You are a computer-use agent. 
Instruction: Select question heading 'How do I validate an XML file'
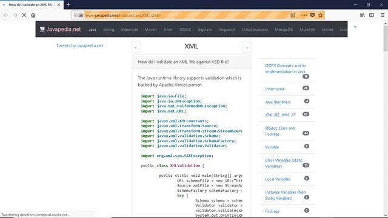click(x=183, y=62)
